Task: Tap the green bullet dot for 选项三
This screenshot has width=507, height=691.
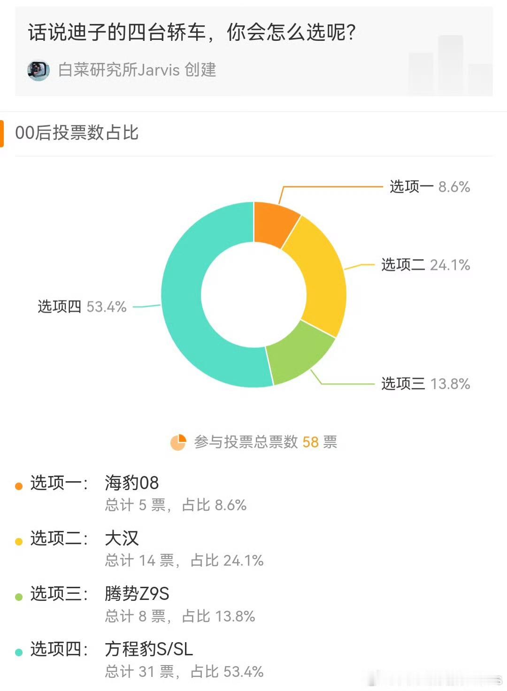Action: click(x=19, y=597)
